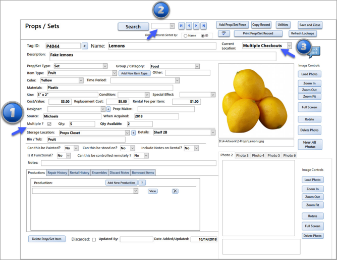Go to the previous record
This screenshot has height=260, width=337.
click(189, 26)
